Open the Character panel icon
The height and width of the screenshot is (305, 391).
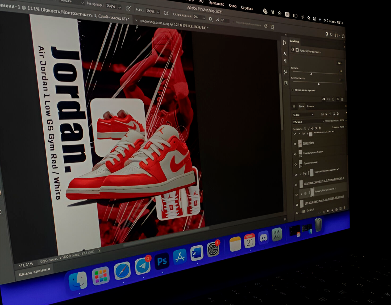285,54
